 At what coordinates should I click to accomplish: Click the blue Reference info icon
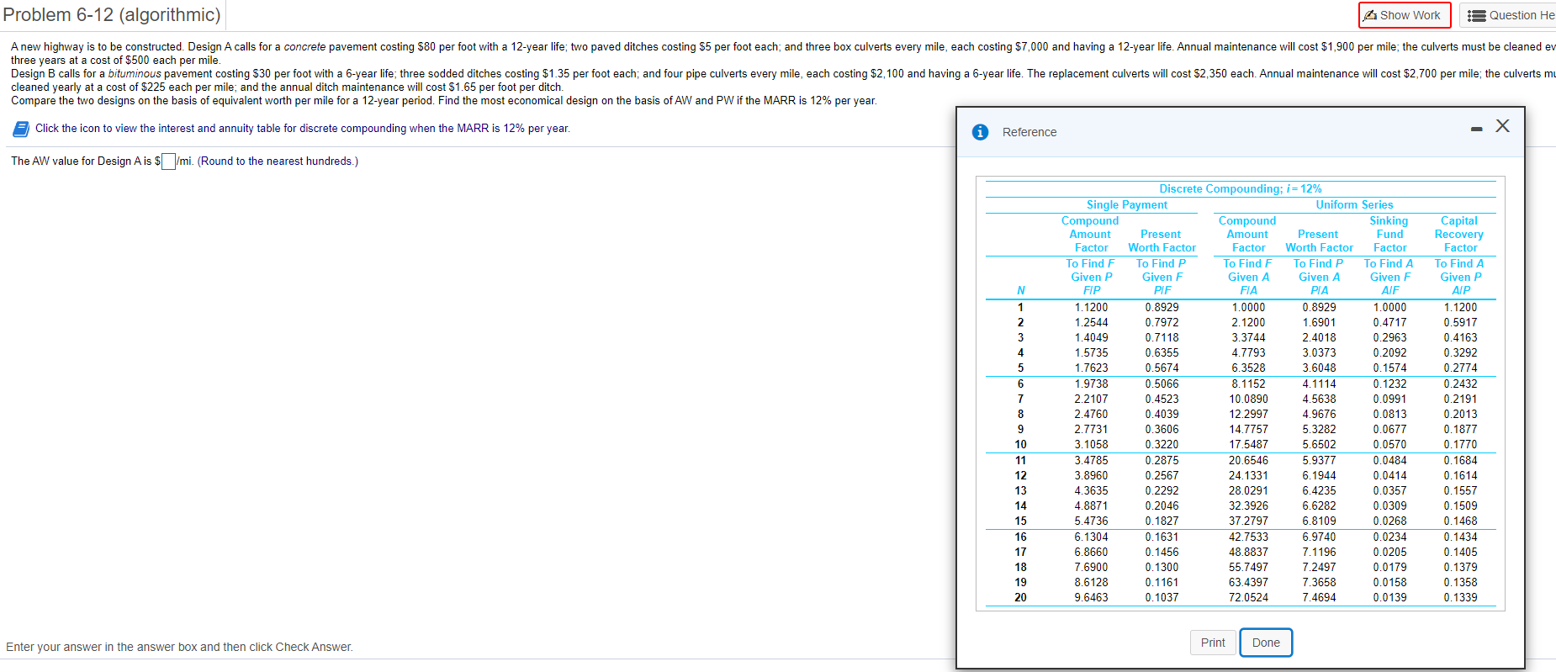pyautogui.click(x=980, y=132)
